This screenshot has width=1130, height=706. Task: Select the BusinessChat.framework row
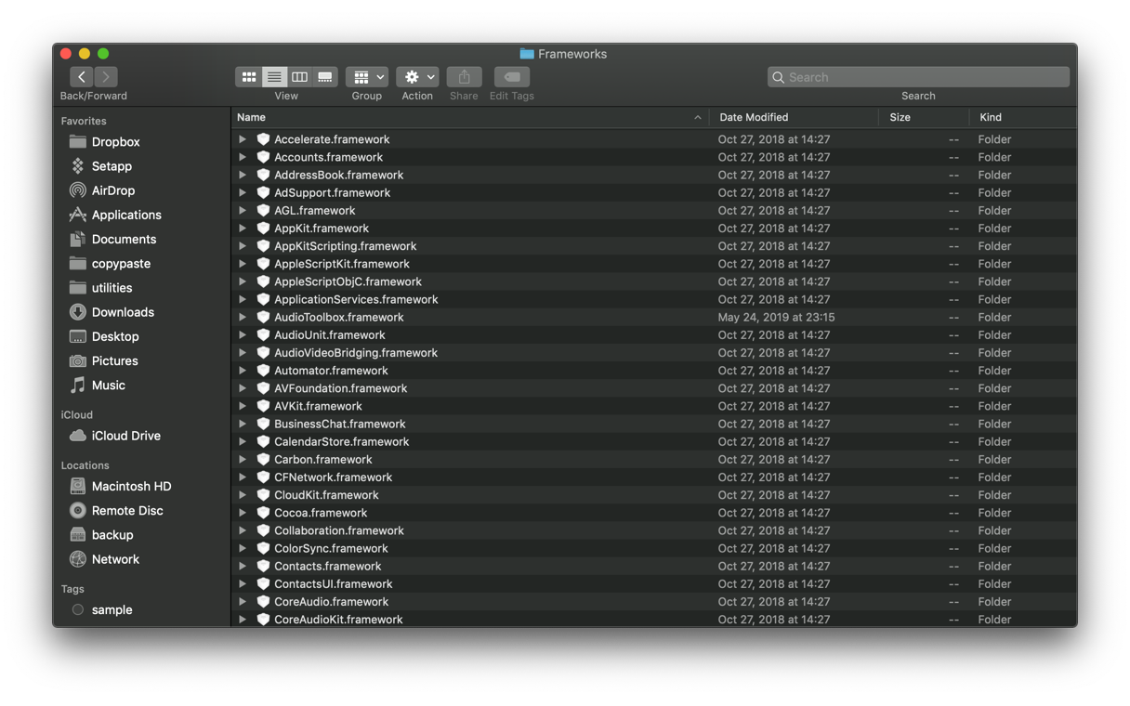(654, 424)
